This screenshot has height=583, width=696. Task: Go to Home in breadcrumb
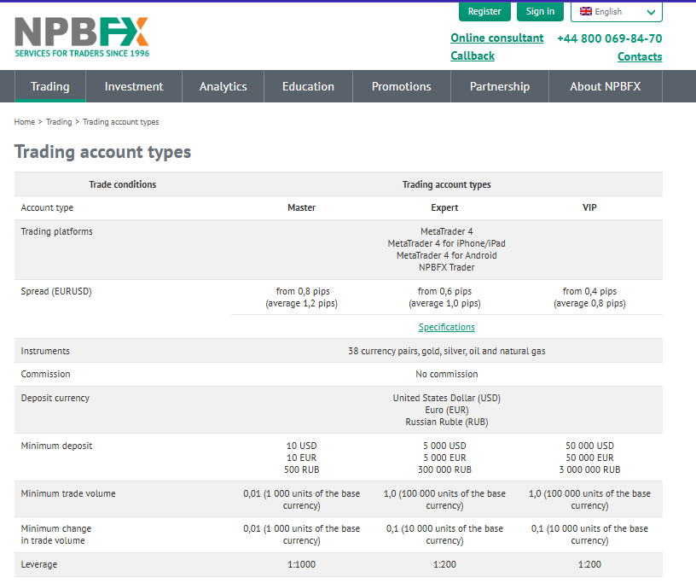[x=25, y=122]
